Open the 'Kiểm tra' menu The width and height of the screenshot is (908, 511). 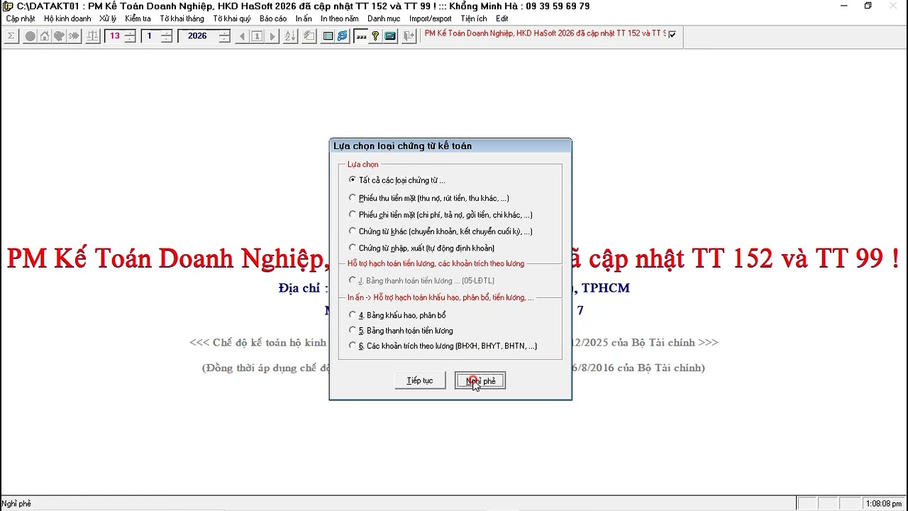coord(138,19)
